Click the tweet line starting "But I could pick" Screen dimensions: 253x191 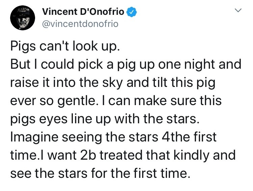[x=126, y=64]
